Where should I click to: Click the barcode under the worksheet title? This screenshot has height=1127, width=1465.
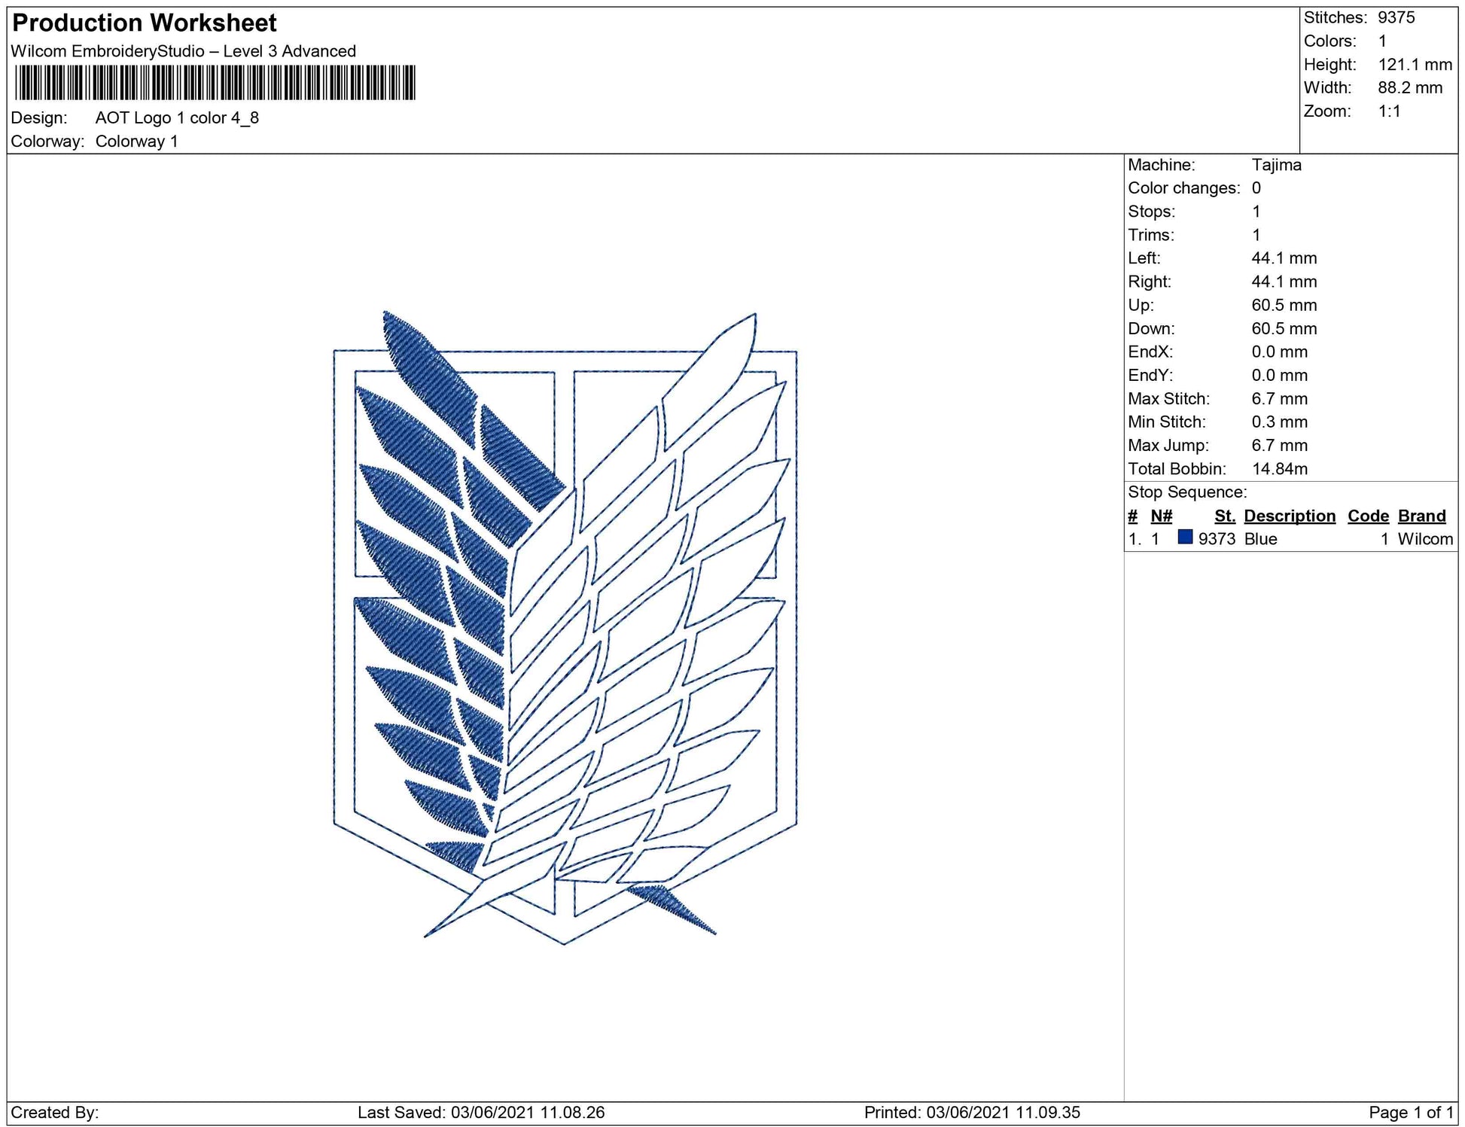(x=215, y=83)
